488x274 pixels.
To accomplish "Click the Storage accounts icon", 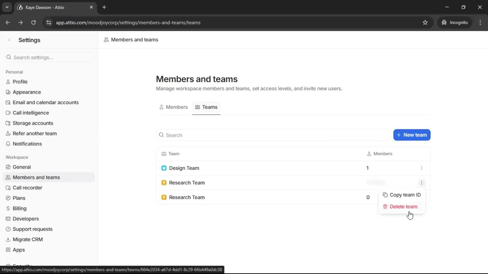I will point(8,123).
